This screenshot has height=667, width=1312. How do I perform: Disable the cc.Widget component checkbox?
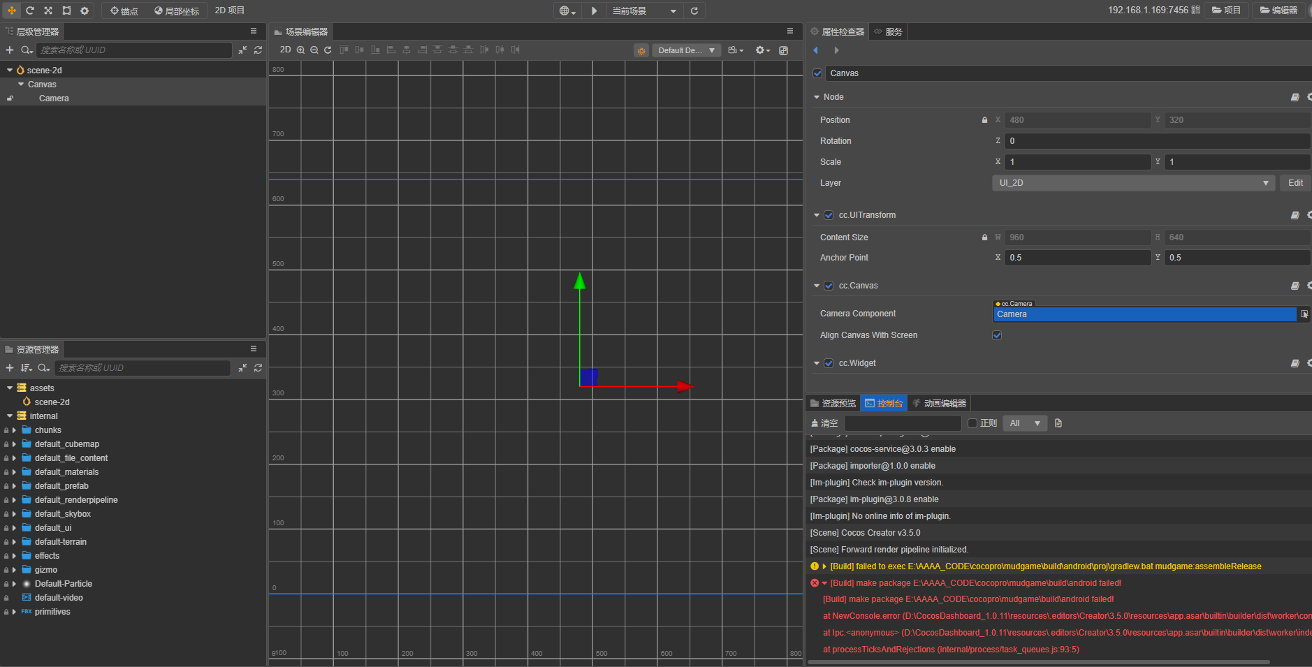pos(829,363)
